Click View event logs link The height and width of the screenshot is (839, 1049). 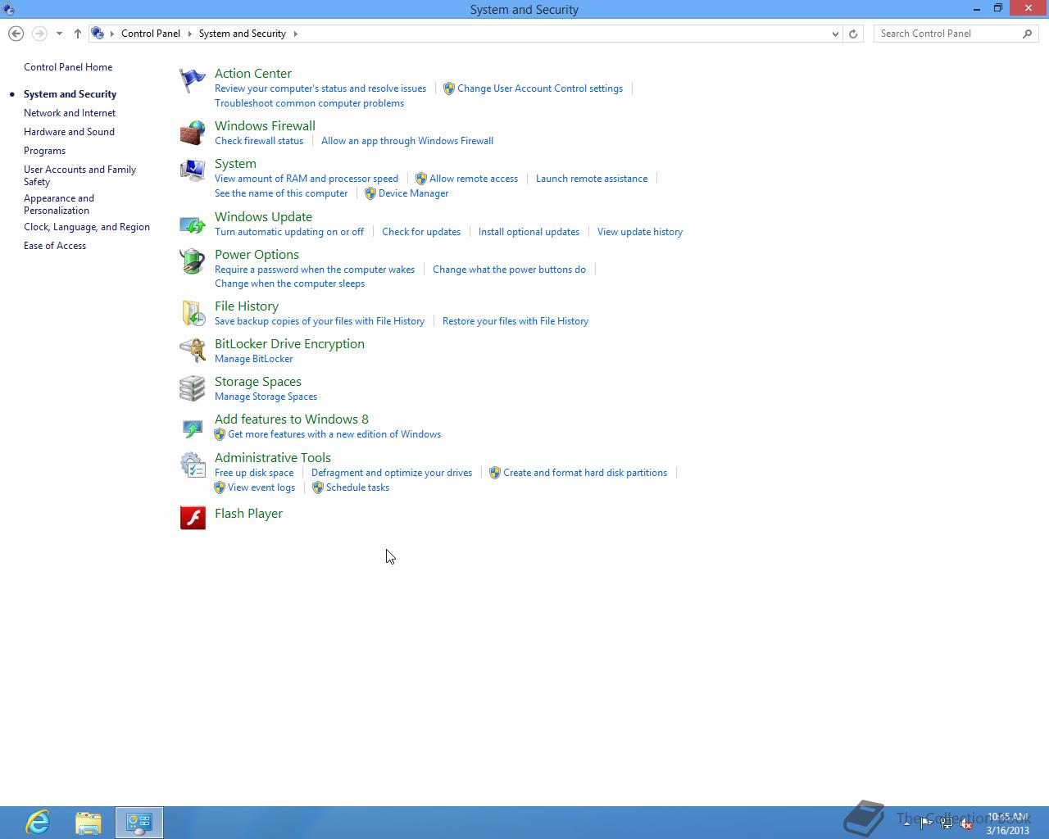pos(261,488)
